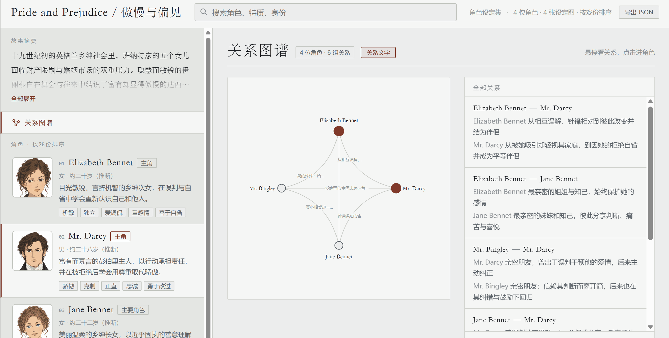Viewport: 669px width, 338px height.
Task: Click the 正直 trait tag
Action: 111,286
